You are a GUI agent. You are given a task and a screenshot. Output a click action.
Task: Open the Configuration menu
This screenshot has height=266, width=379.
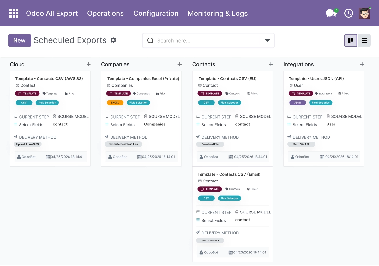156,13
